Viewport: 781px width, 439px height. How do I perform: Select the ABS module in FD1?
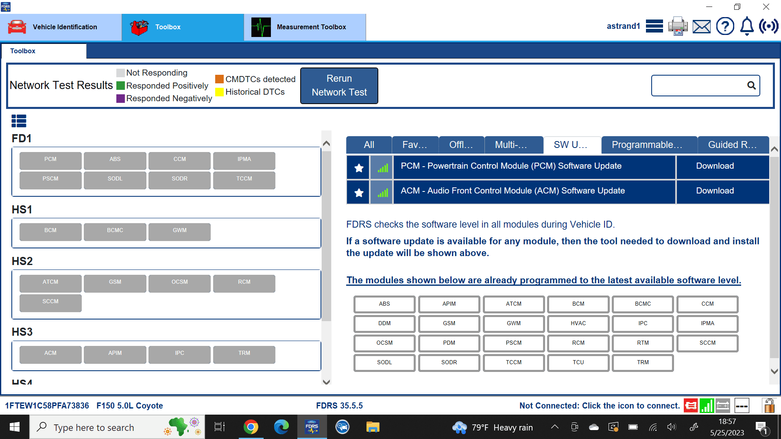[x=115, y=161]
